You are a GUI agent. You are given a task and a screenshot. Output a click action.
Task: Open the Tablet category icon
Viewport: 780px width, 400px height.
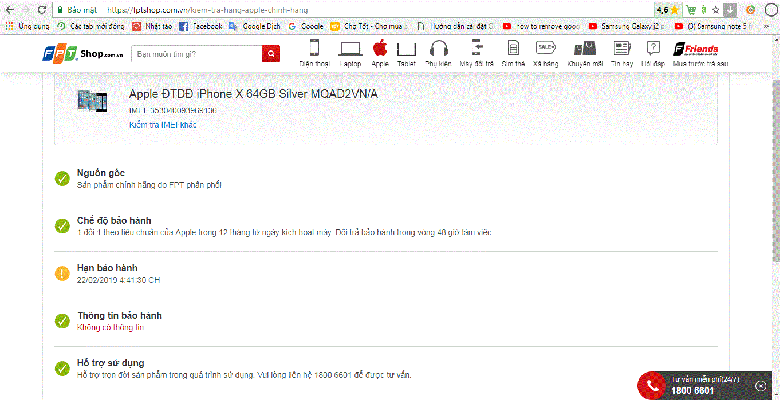pyautogui.click(x=406, y=49)
